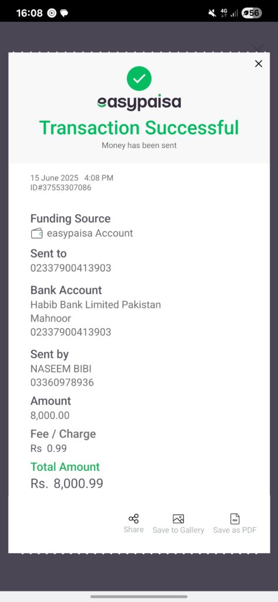Tap the wallet icon beside easypaisa Account

point(36,233)
